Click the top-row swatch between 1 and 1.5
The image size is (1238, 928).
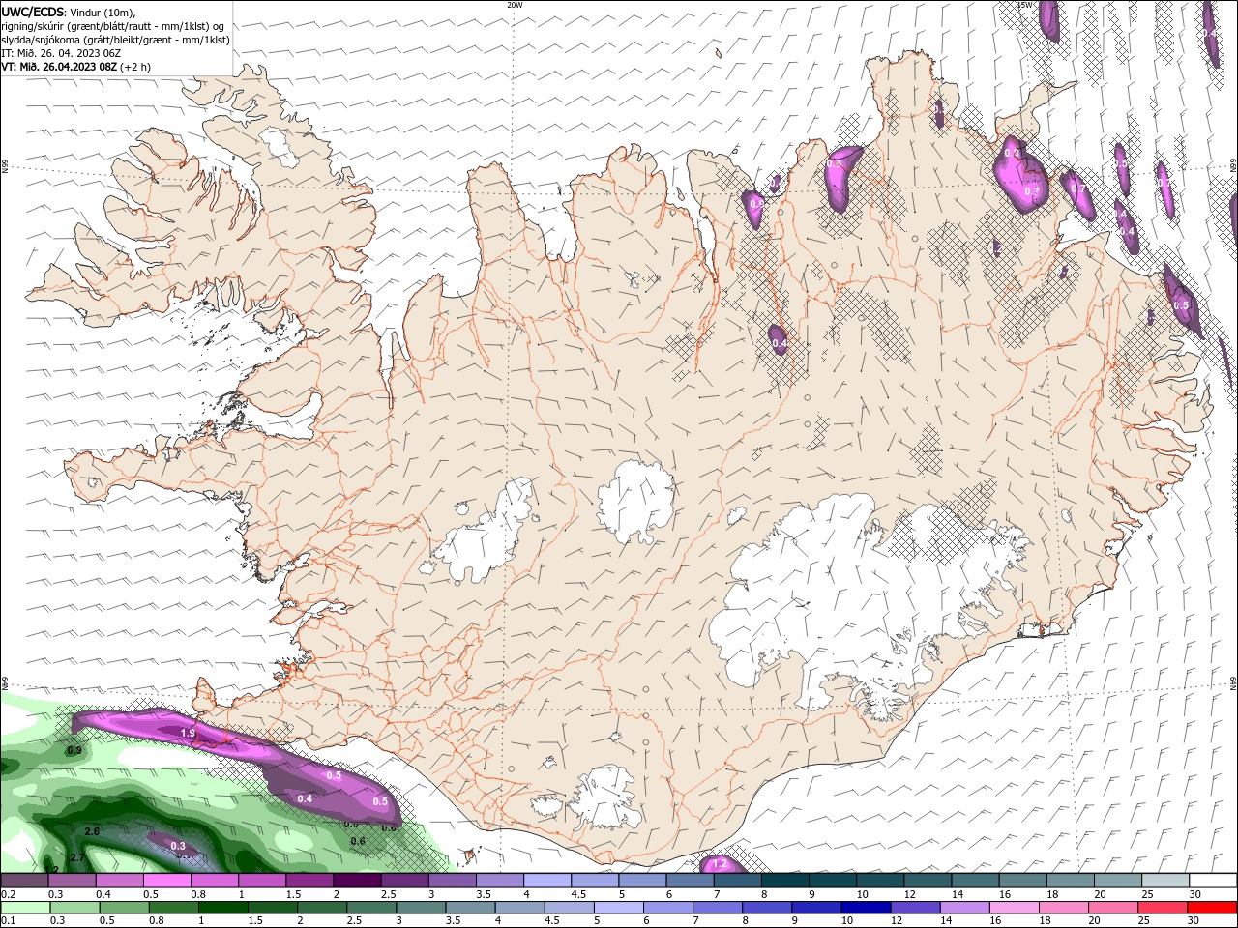[x=261, y=881]
